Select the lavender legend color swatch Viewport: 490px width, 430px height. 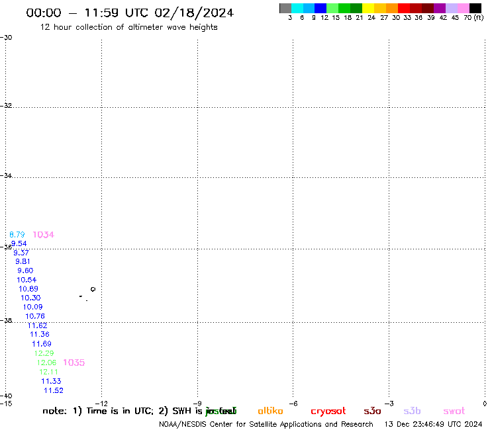pyautogui.click(x=451, y=8)
